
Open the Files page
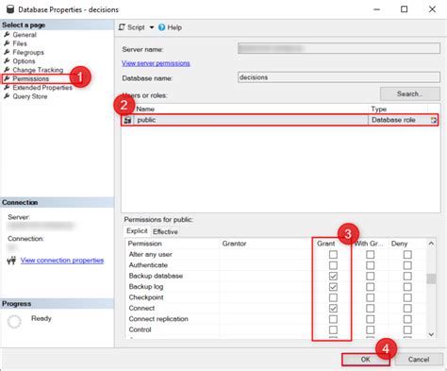[20, 43]
